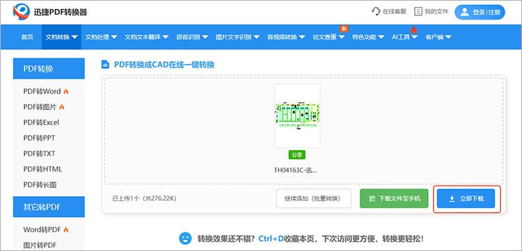The image size is (522, 251).
Task: Click the flame icon next to PDF转Word
Action: coord(66,91)
